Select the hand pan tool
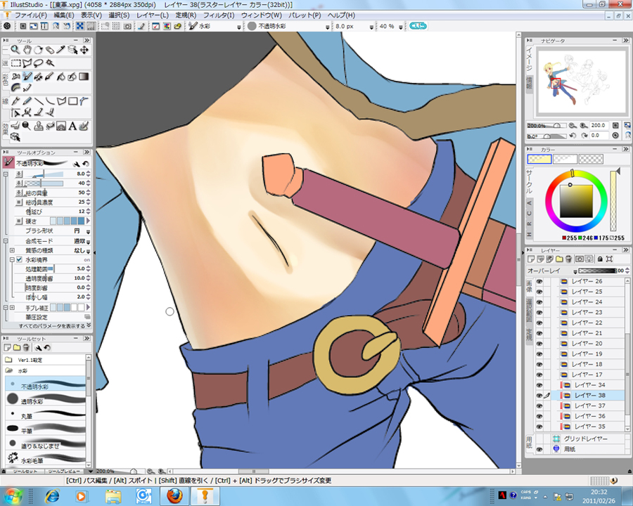 [x=27, y=50]
